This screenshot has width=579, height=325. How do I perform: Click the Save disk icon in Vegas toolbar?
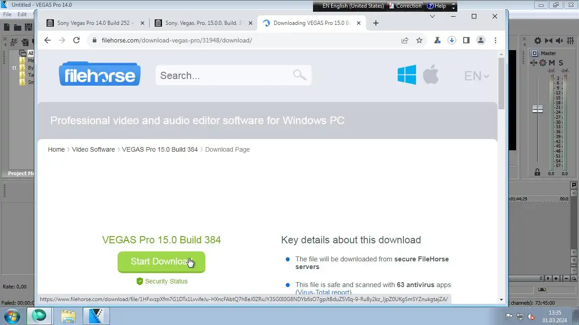28,28
